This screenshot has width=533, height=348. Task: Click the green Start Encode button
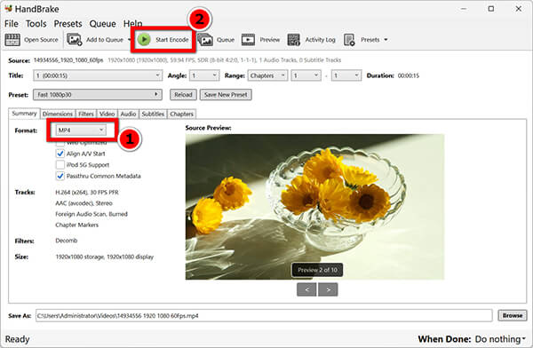tap(163, 40)
